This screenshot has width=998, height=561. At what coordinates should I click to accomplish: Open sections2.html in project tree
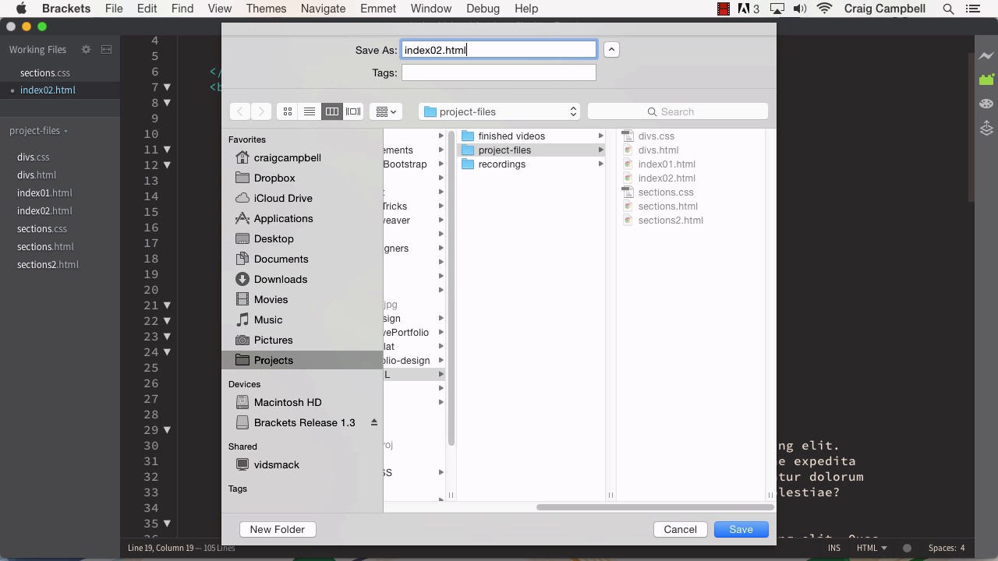[48, 264]
